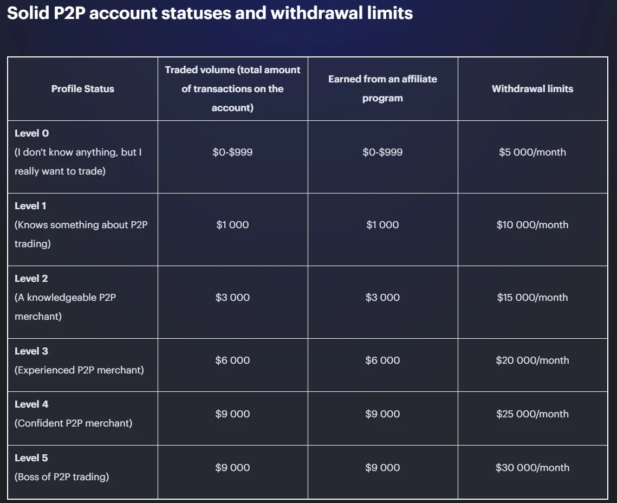Select the Withdrawal limits column header
The height and width of the screenshot is (503, 617).
tap(532, 89)
